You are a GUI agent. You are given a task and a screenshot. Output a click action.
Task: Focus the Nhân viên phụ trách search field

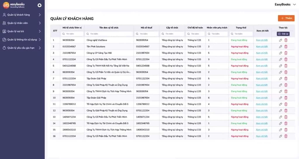(x=217, y=34)
